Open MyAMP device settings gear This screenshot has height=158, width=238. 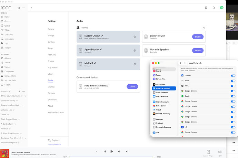(x=135, y=65)
